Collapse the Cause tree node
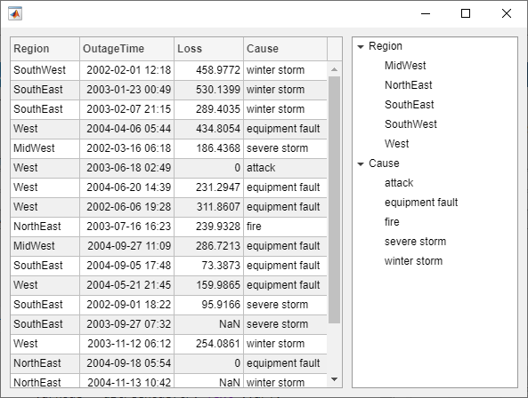 click(361, 163)
